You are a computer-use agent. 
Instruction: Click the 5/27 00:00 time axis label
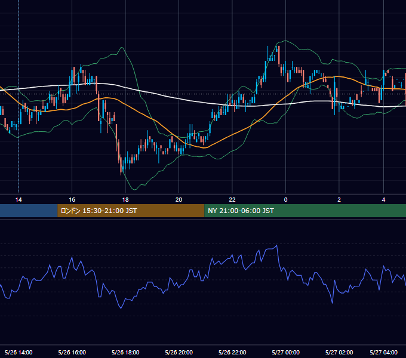pos(285,352)
